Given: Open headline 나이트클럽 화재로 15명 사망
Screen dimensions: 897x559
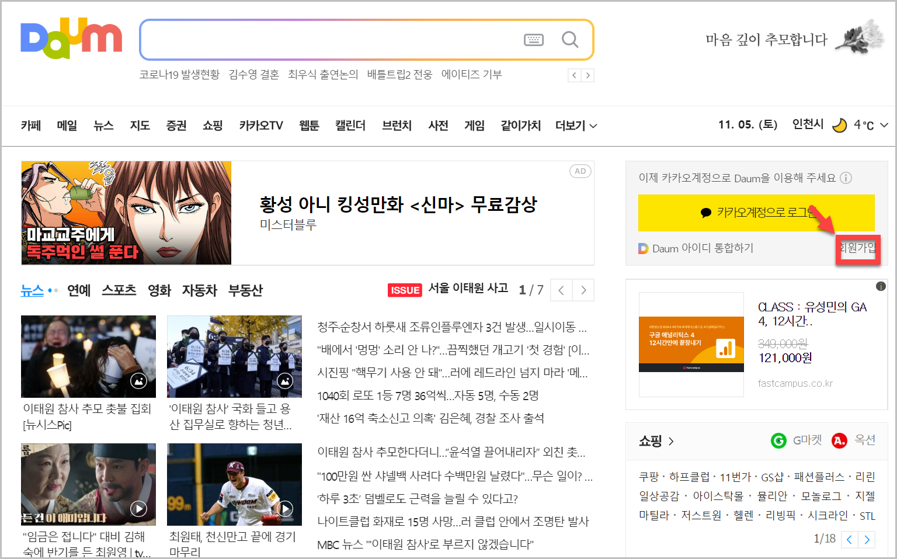Looking at the screenshot, I should pos(453,522).
